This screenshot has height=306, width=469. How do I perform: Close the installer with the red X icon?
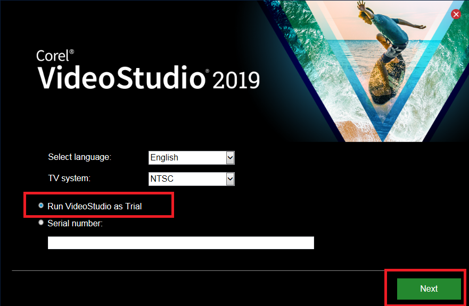click(x=456, y=14)
